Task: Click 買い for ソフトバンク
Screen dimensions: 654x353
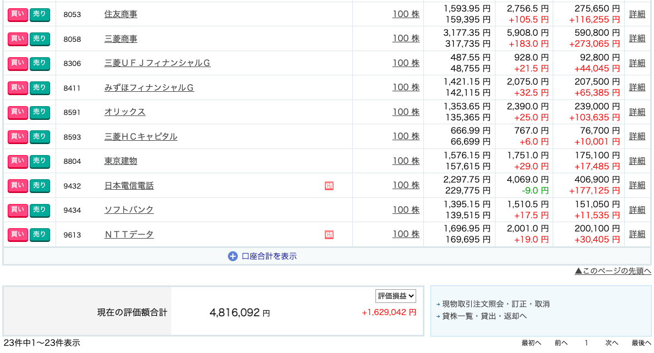Action: pyautogui.click(x=18, y=210)
